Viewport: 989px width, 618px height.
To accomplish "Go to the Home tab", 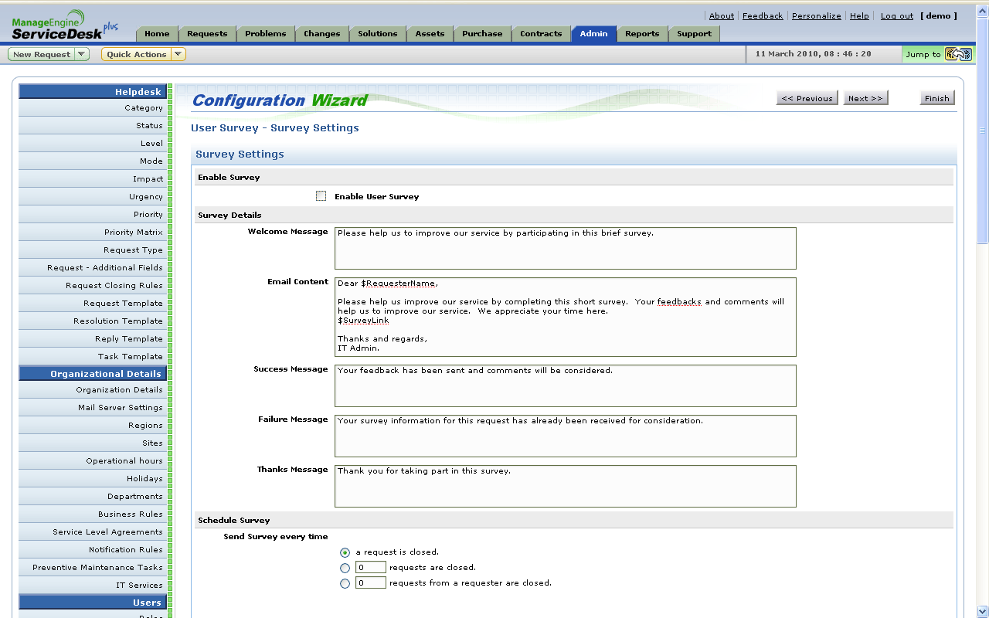I will point(156,34).
